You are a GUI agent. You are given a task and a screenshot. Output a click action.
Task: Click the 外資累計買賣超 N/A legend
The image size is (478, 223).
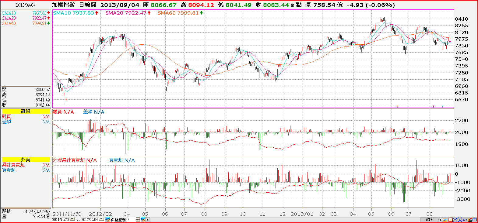pos(75,160)
